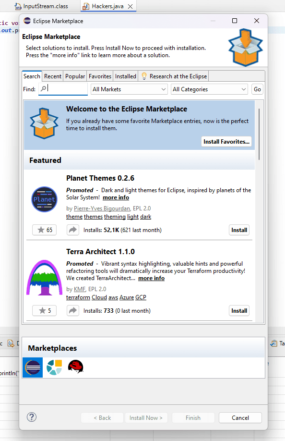This screenshot has height=441, width=285.
Task: Open author Pierre-Yves Bigourdan link
Action: click(x=102, y=208)
